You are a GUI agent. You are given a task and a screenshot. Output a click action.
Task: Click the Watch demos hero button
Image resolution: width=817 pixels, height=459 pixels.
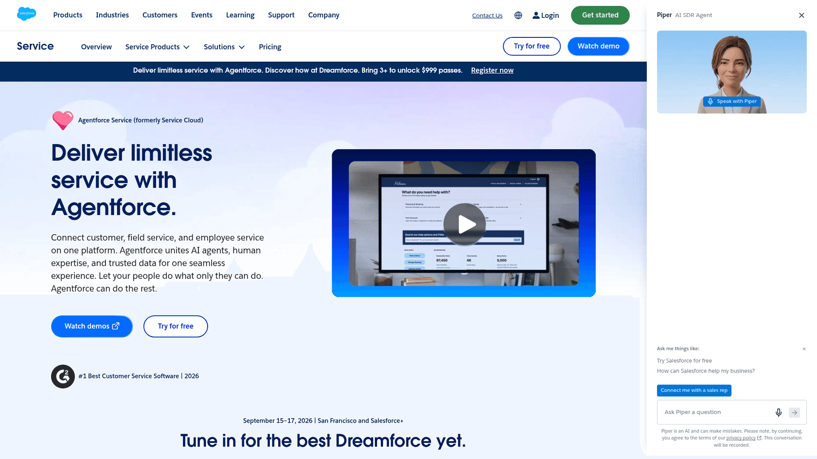(x=92, y=326)
